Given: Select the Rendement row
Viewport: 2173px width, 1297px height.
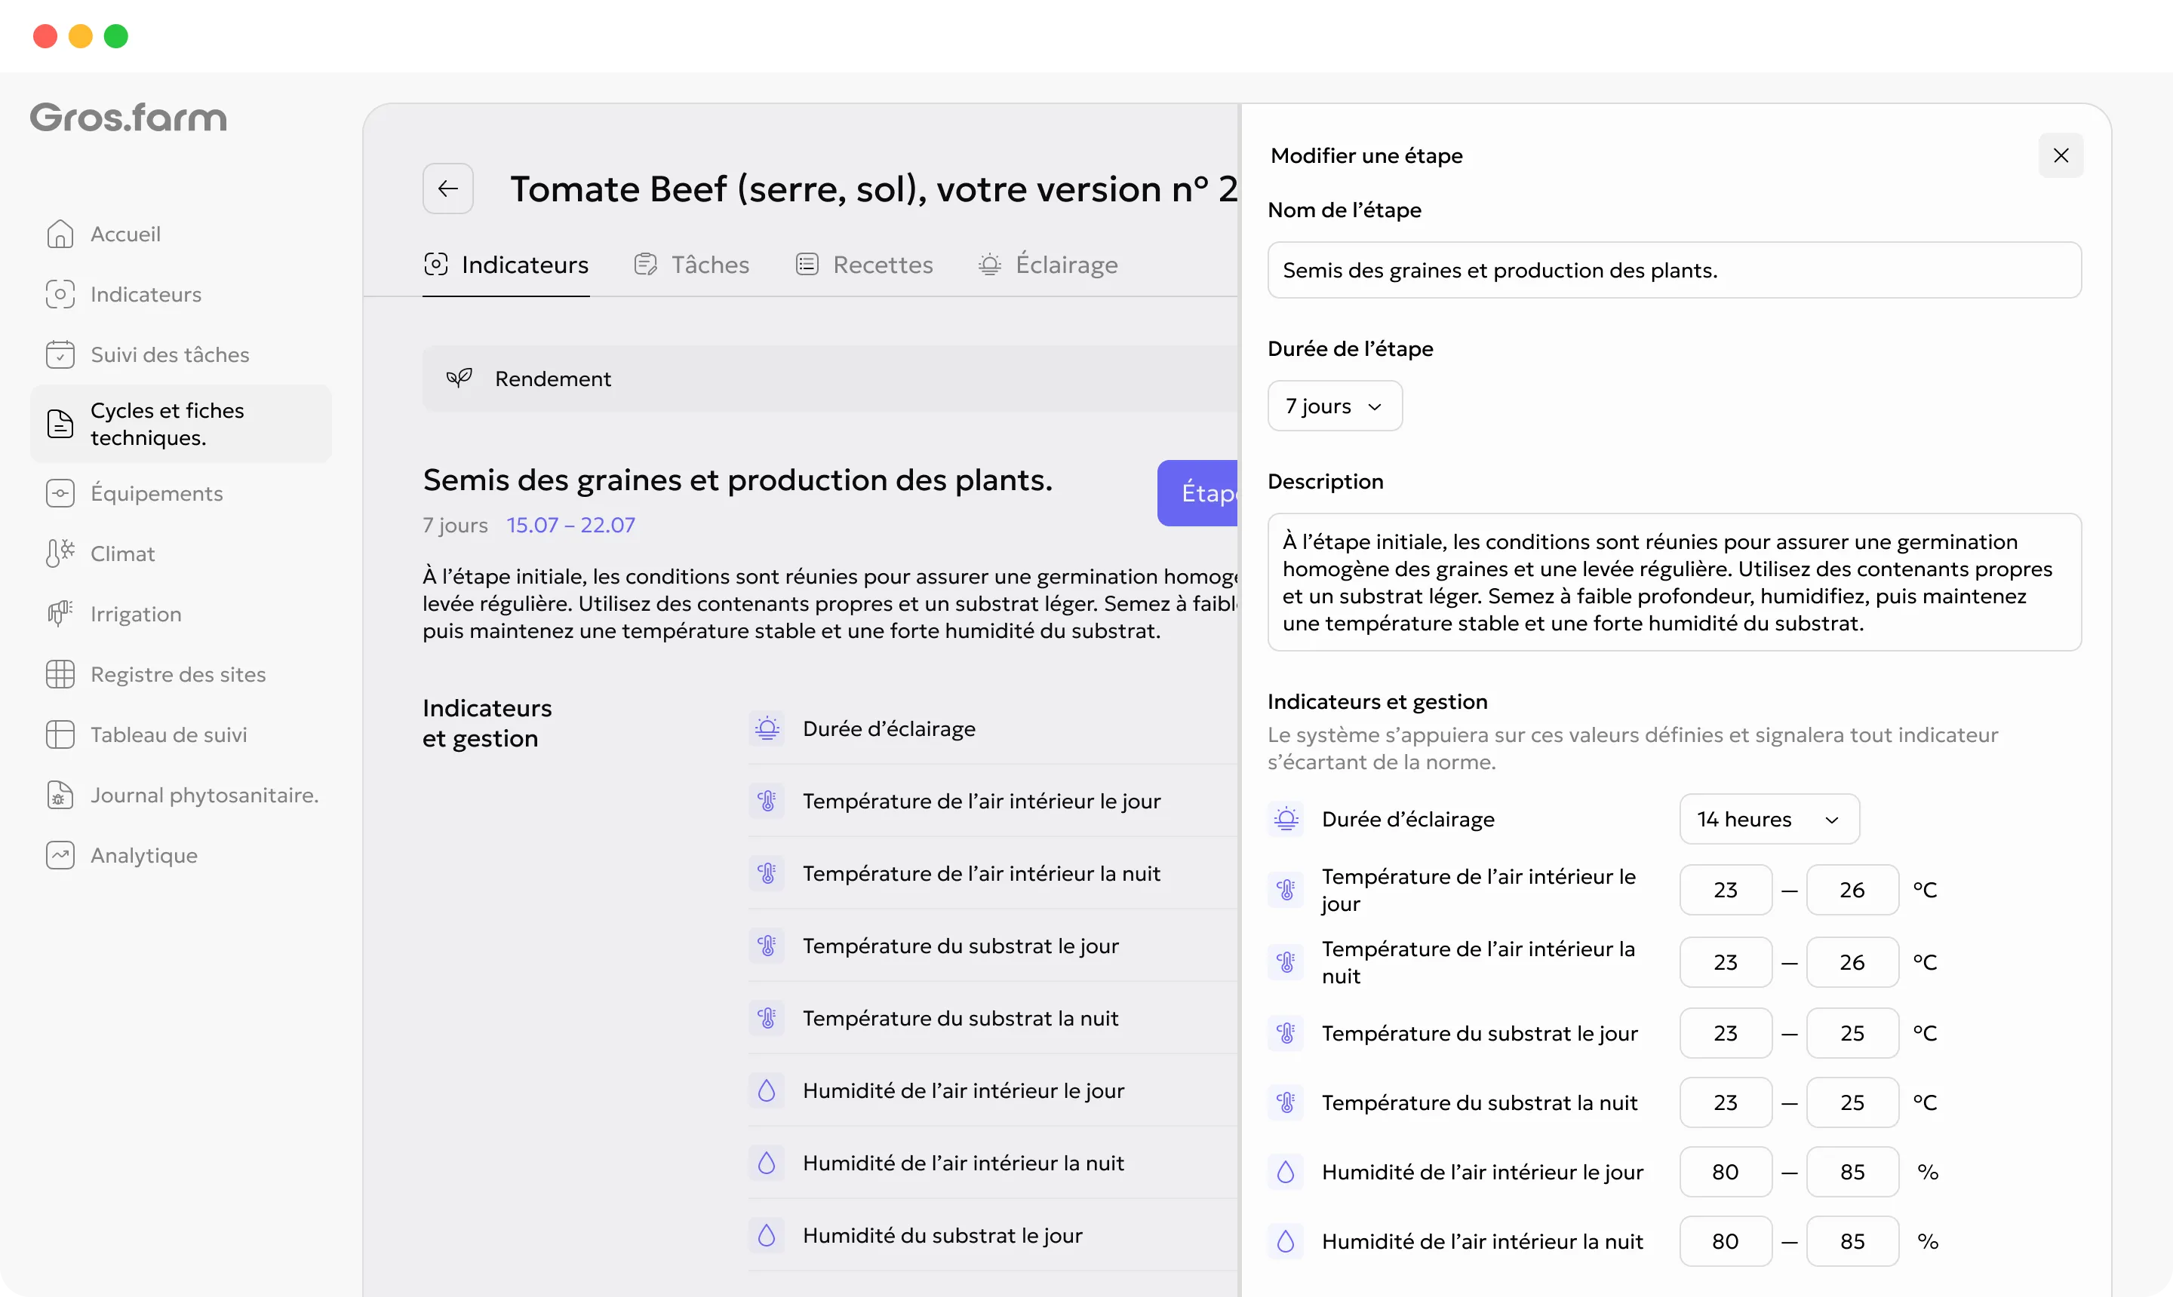Looking at the screenshot, I should pos(831,379).
